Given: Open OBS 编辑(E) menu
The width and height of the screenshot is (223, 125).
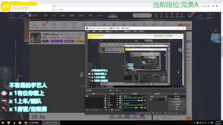Looking at the screenshot, I should click(94, 31).
